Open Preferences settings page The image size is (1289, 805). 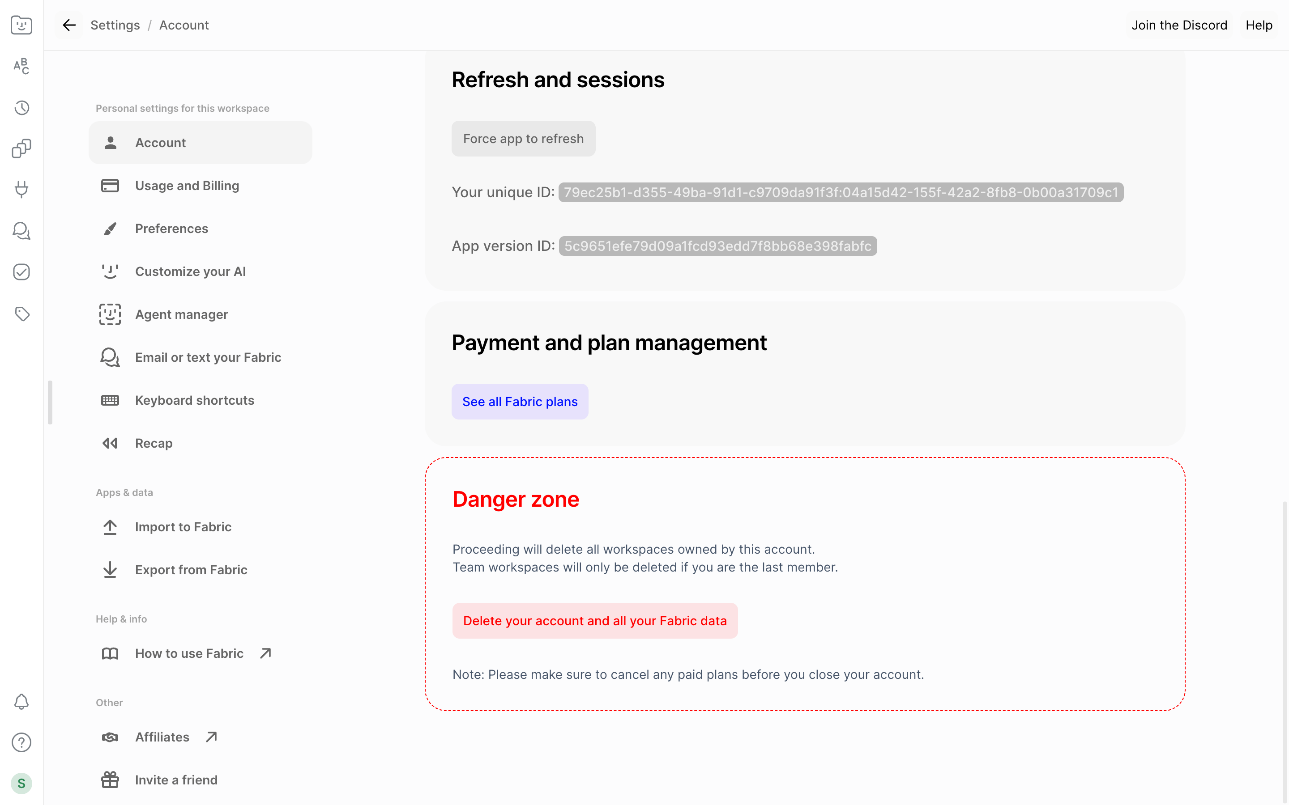click(200, 229)
